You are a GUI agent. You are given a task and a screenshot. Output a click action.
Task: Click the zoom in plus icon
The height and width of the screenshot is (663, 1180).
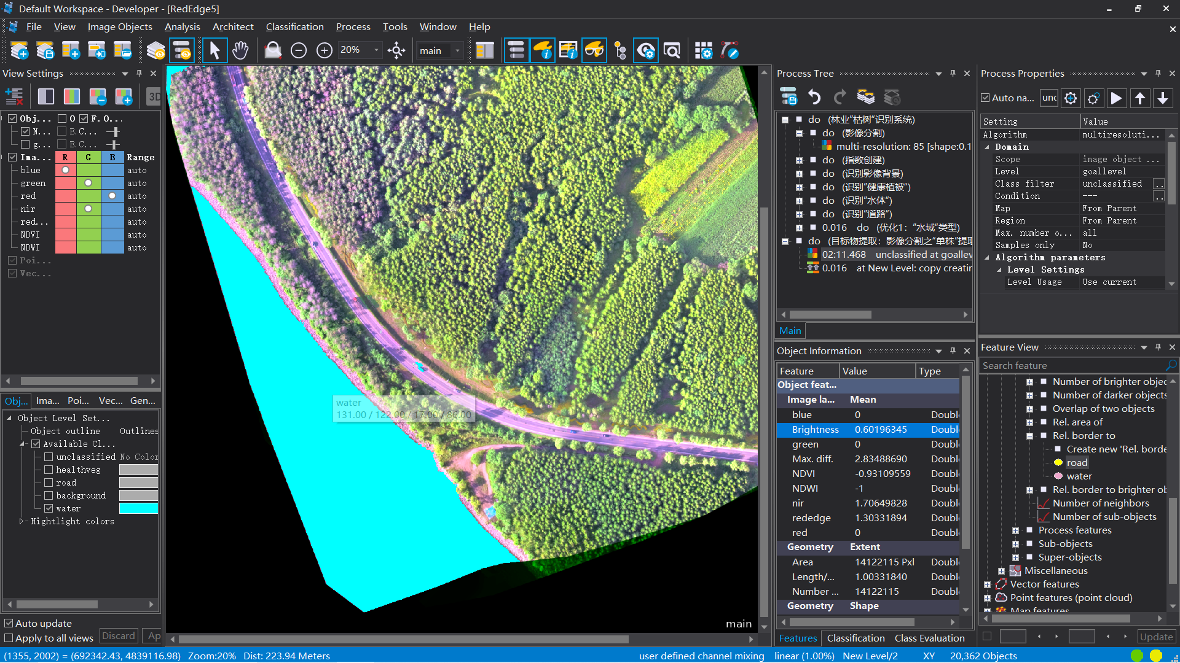coord(324,51)
